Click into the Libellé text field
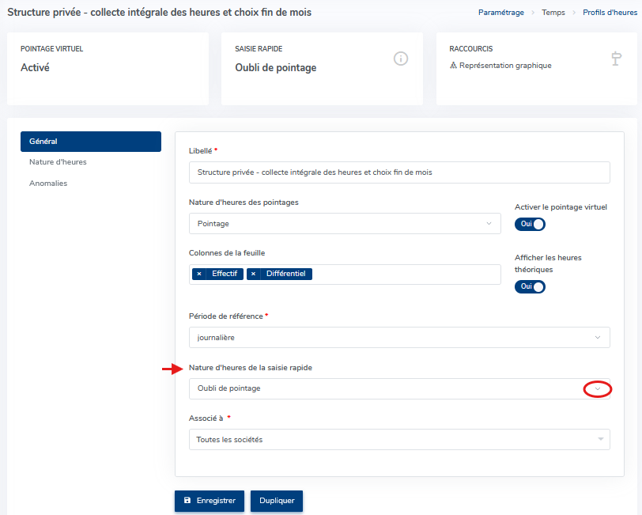Image resolution: width=642 pixels, height=515 pixels. pos(399,172)
